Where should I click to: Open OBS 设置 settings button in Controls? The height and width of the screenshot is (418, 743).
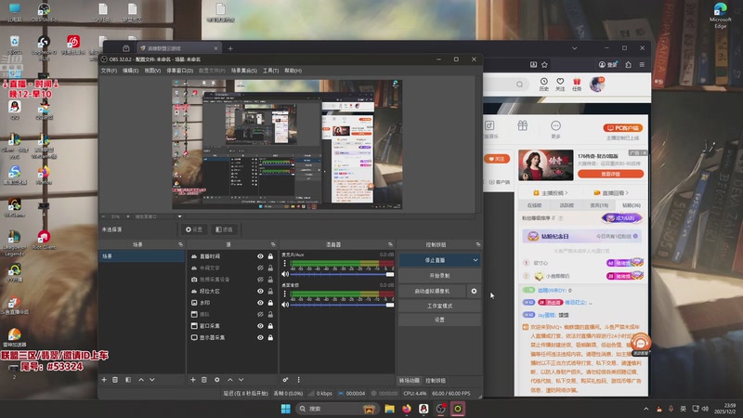click(x=439, y=320)
